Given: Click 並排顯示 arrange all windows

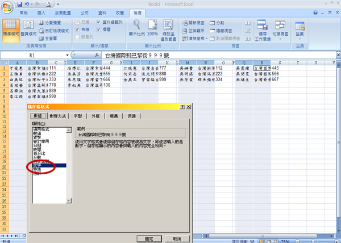Looking at the screenshot, I should [x=193, y=31].
